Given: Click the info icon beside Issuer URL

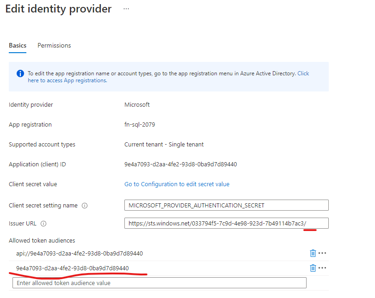Looking at the screenshot, I should (x=43, y=224).
